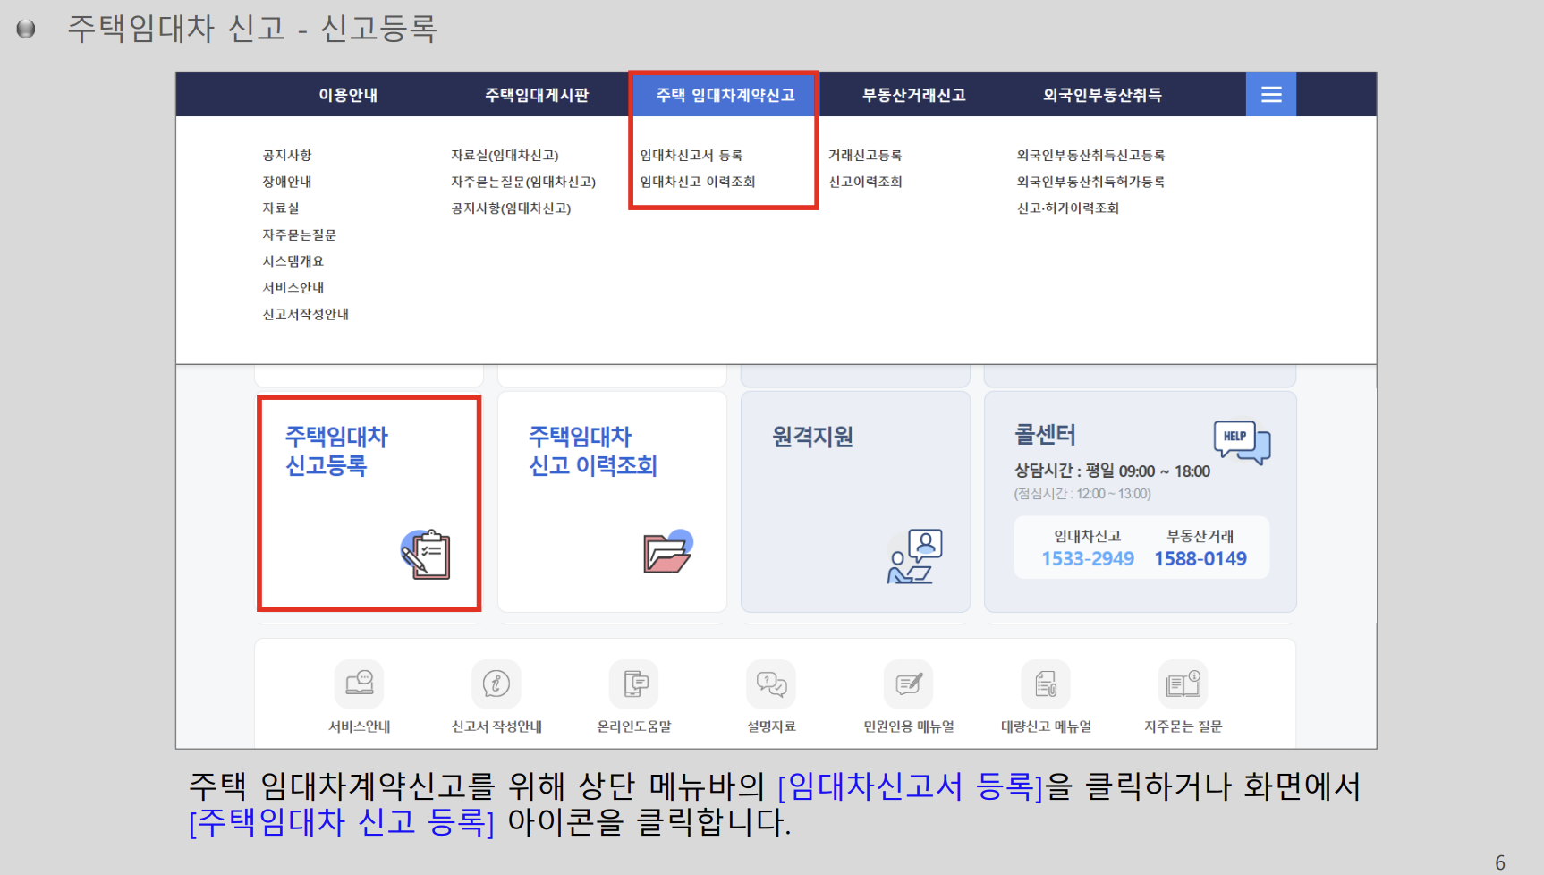The image size is (1544, 875).
Task: Open 신고서 작성안내 info icon
Action: [497, 684]
